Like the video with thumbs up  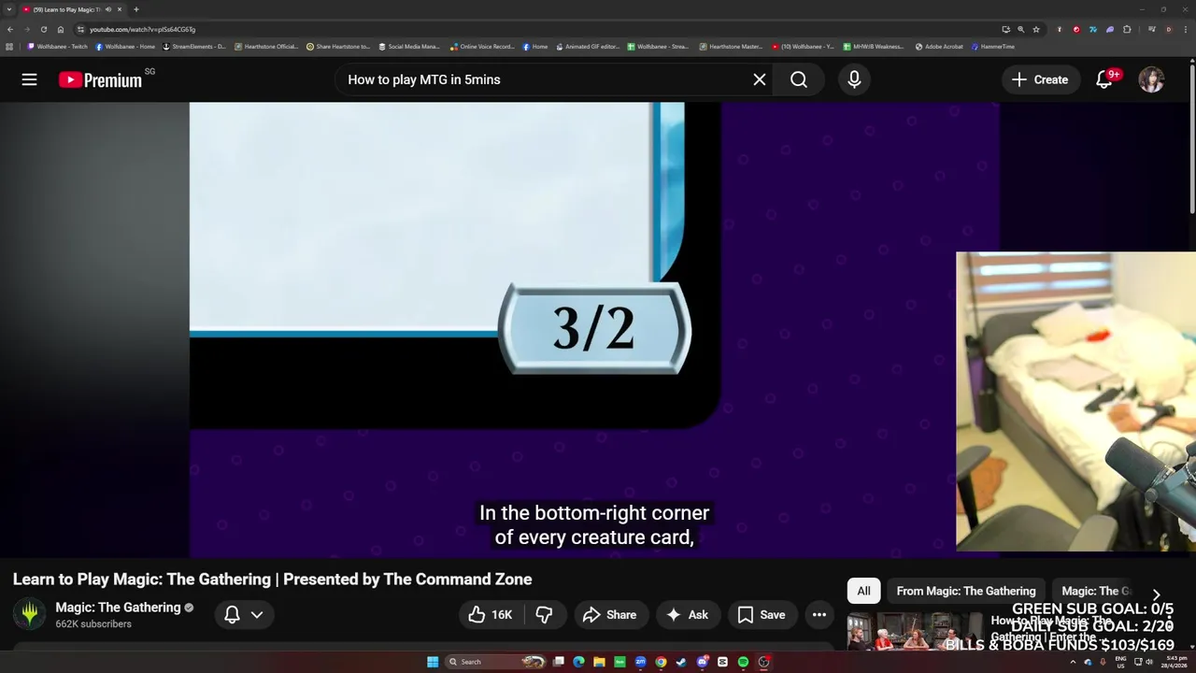[491, 614]
